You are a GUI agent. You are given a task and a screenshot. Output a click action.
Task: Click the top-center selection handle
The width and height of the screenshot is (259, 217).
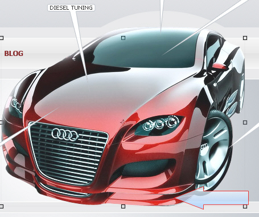click(x=123, y=38)
